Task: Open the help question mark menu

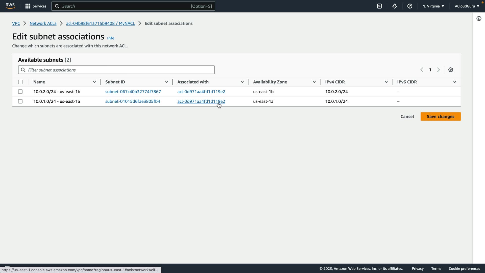Action: (x=410, y=6)
